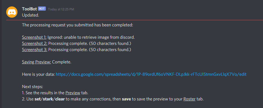Click the bold set/stark/clear command text
Screen dimensions: 263x108
point(50,99)
